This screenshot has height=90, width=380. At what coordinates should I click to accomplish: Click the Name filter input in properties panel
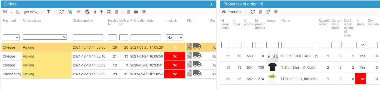tap(297, 45)
